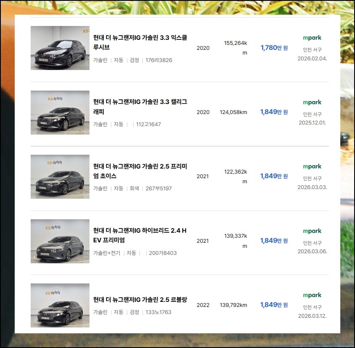Click mpark logo in 176라3826 row
The image size is (355, 348).
312,38
